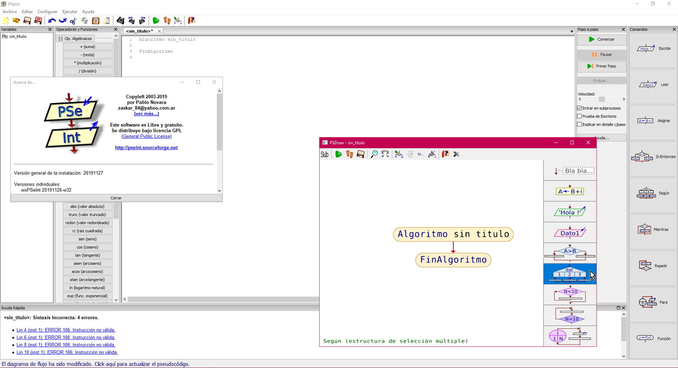
Task: Disable 'Entrar en subprocesos' checkbox
Action: (x=579, y=108)
